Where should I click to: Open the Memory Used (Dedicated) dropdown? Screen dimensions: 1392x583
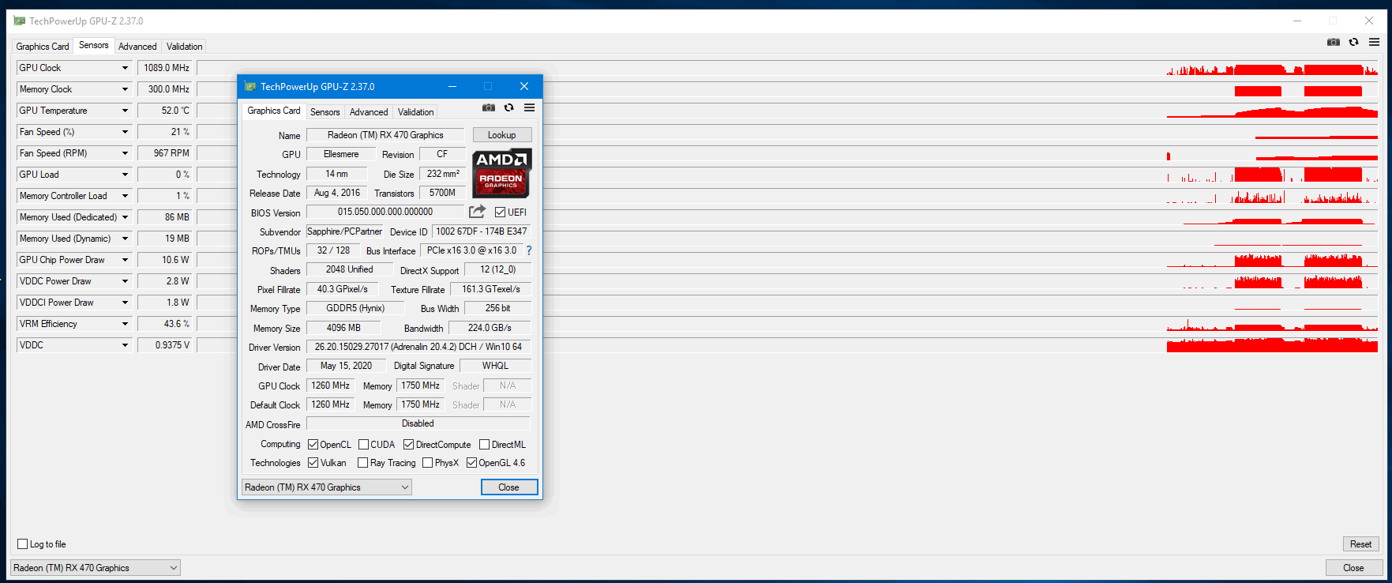click(x=125, y=217)
